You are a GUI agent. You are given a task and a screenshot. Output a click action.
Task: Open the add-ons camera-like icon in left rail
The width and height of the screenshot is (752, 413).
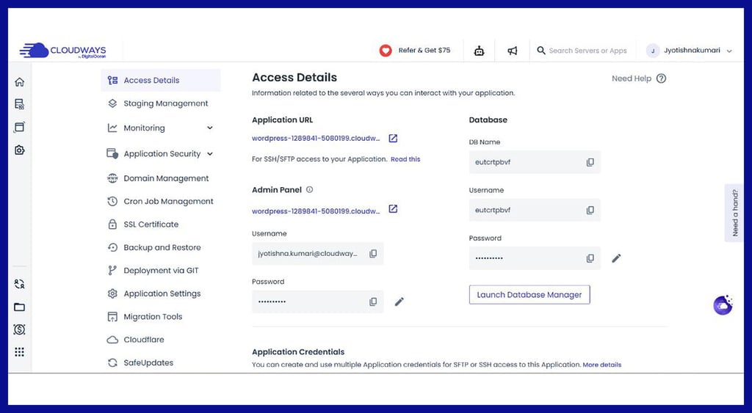point(19,150)
